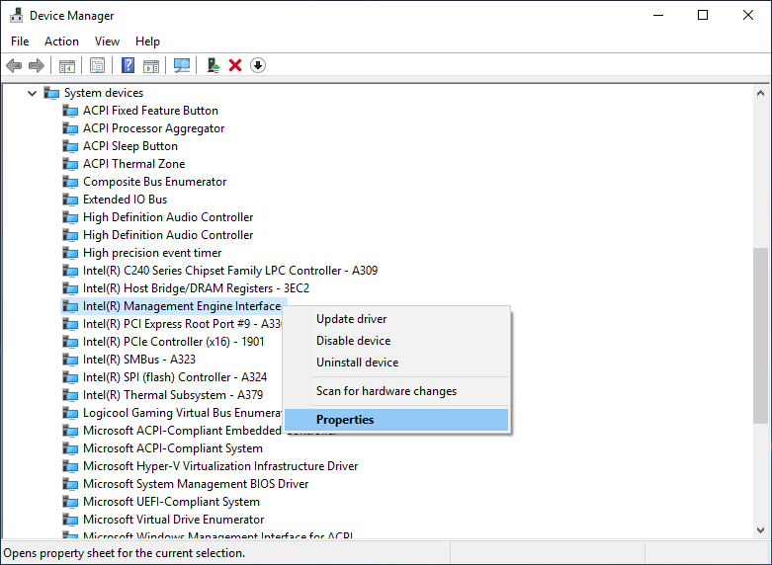Click icon beside Intel(R) SMBus - A323

(x=70, y=360)
